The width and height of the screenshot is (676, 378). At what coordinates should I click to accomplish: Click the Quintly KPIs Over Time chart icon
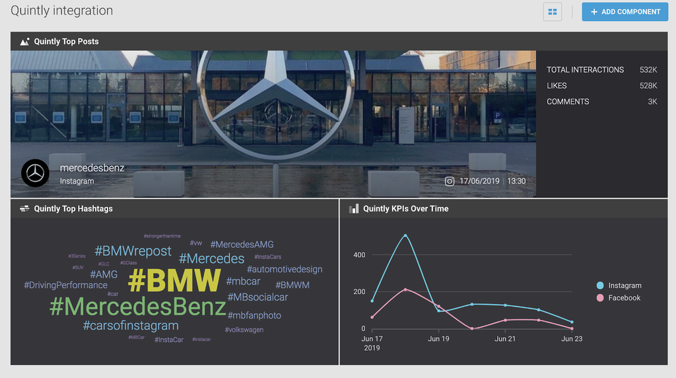coord(354,209)
